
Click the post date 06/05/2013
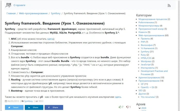click(13, 101)
